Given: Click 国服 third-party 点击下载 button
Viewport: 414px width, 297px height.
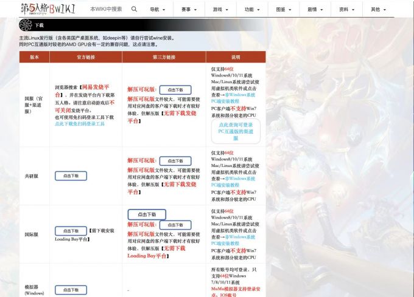Looking at the screenshot, I should point(175,90).
